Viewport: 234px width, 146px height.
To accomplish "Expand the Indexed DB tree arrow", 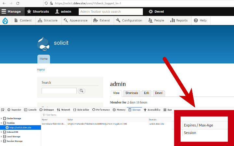I will pos(2,132).
